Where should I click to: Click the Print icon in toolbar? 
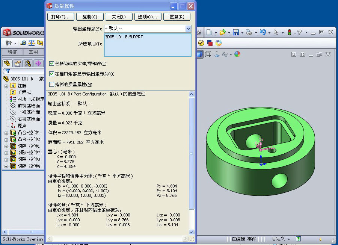(x=249, y=33)
